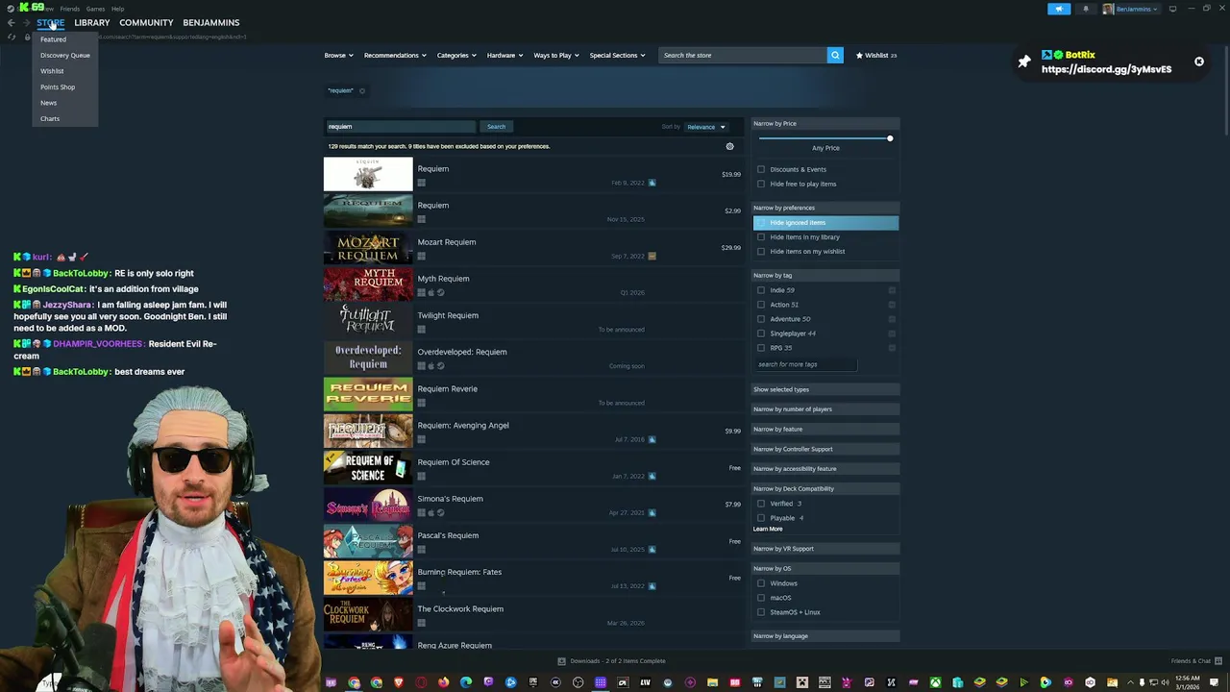This screenshot has width=1230, height=692.
Task: Open the Ways to Play dropdown
Action: (x=556, y=55)
